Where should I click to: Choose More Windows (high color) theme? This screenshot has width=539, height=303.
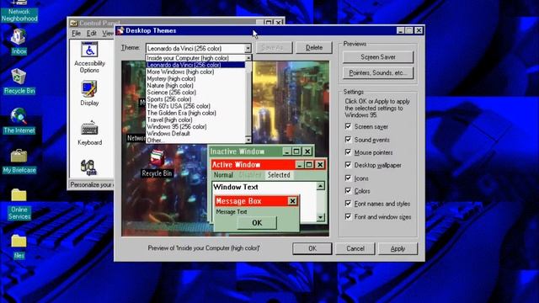click(x=195, y=72)
